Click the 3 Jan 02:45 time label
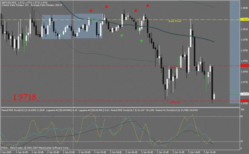This screenshot has height=154, width=249. (100, 152)
